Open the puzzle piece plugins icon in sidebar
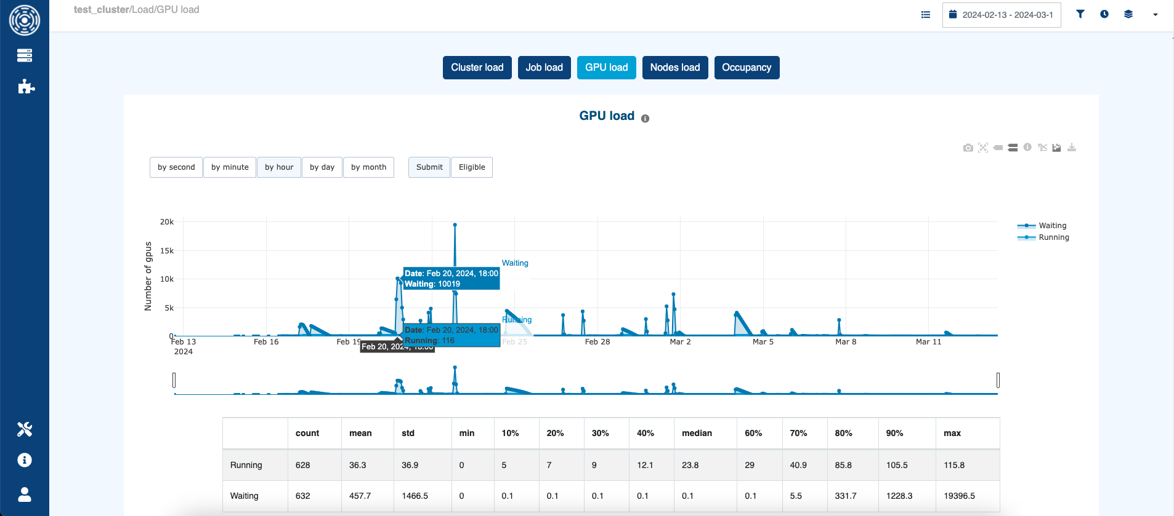This screenshot has height=516, width=1174. point(25,87)
